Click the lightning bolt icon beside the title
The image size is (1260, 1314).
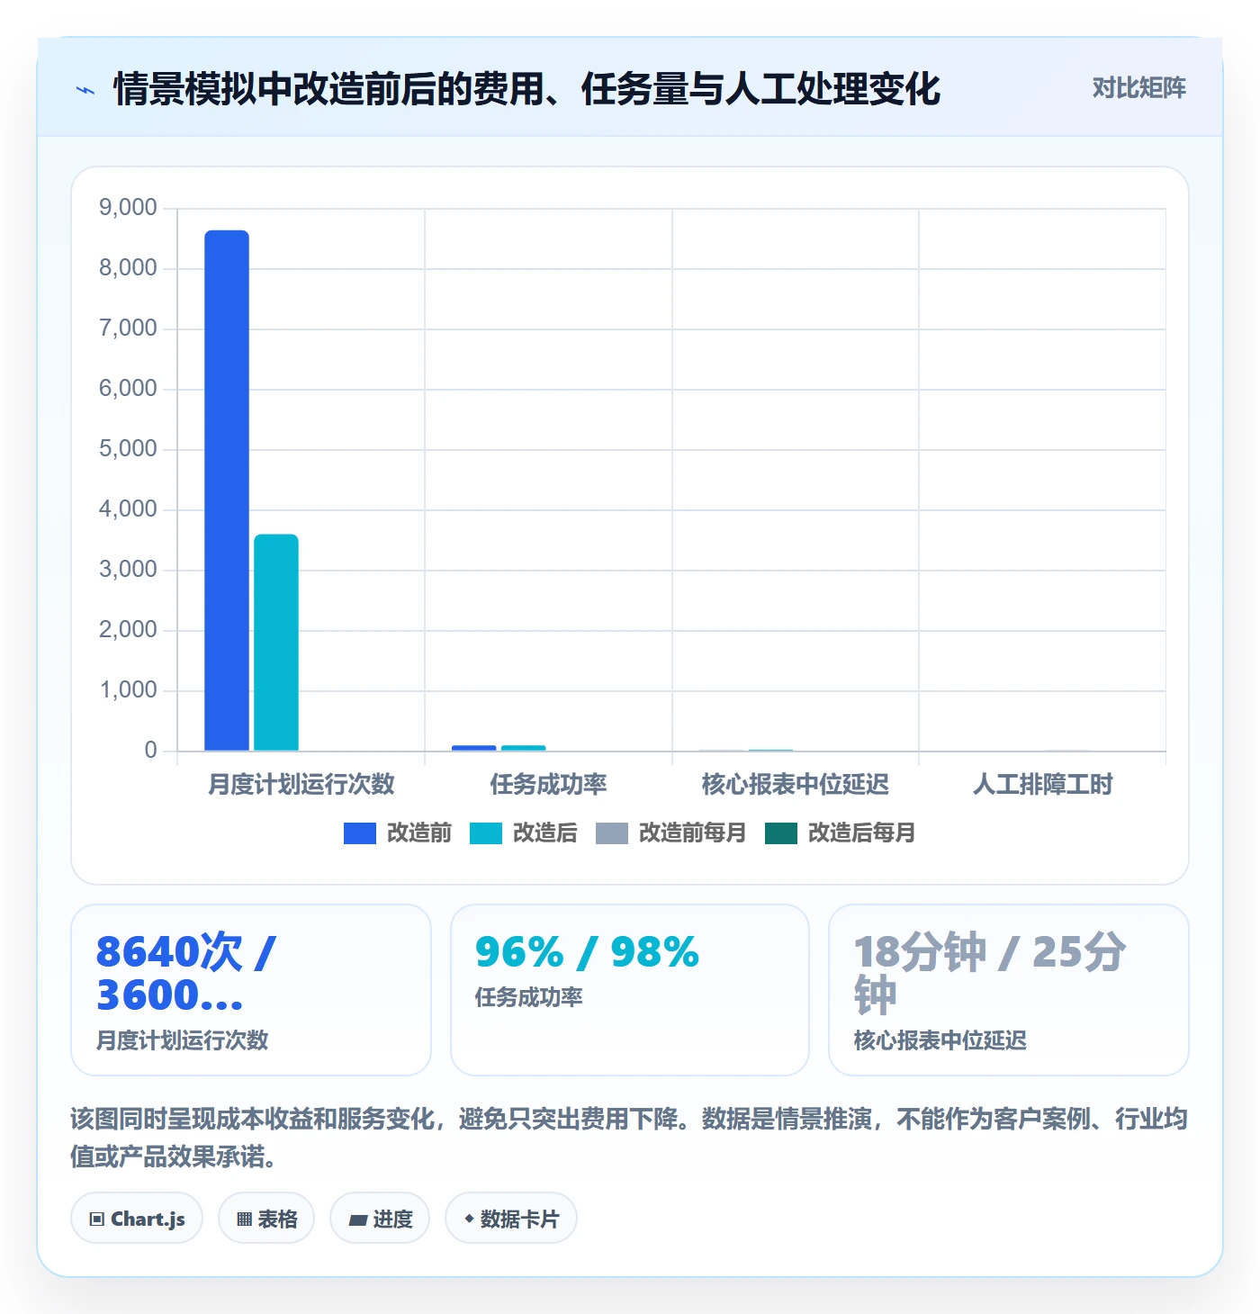85,90
